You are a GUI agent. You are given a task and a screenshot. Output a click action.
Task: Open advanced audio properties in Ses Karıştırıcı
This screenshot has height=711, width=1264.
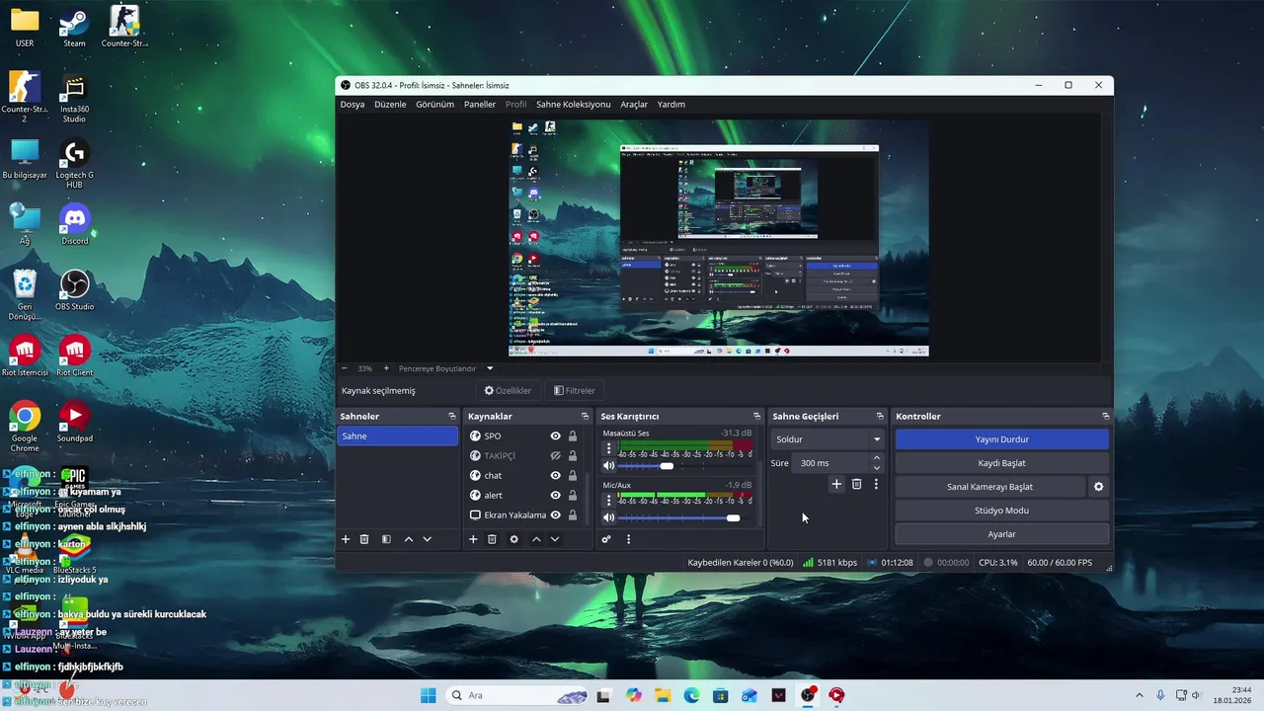click(606, 539)
